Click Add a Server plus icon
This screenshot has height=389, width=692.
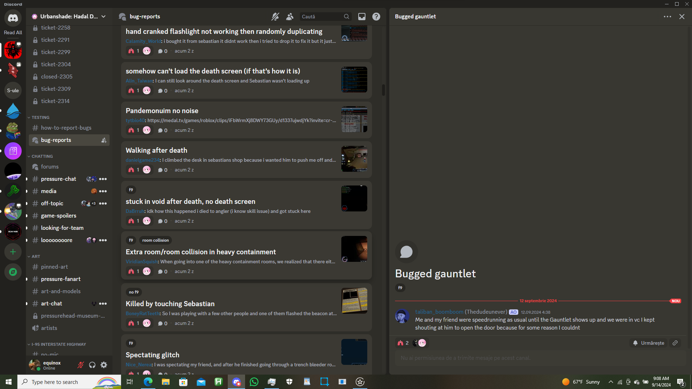tap(13, 252)
